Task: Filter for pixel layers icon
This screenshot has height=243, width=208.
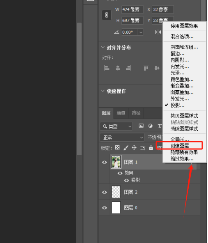Action: click(141, 126)
